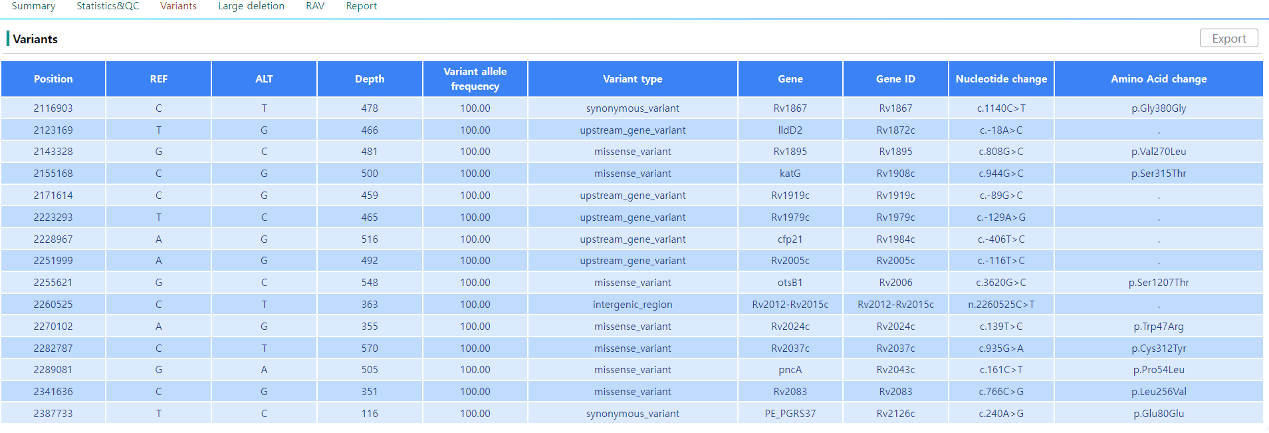Image resolution: width=1269 pixels, height=433 pixels.
Task: Click the p.Ser315Thr amino acid change
Action: click(x=1159, y=174)
